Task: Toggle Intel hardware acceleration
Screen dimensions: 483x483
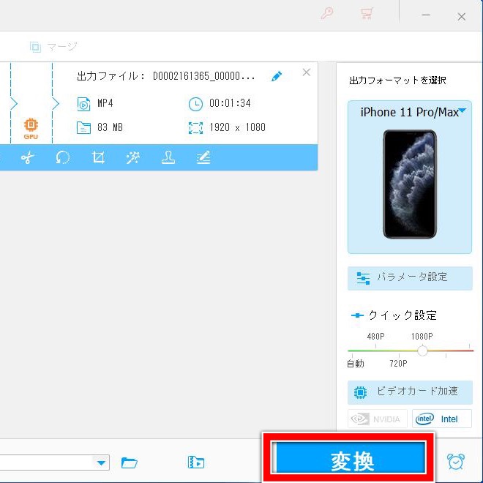Action: pyautogui.click(x=442, y=419)
